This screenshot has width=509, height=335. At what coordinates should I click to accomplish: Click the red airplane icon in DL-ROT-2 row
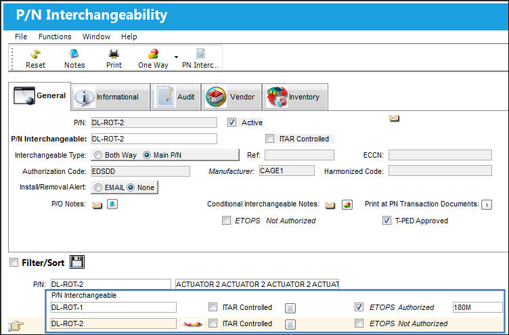click(192, 323)
